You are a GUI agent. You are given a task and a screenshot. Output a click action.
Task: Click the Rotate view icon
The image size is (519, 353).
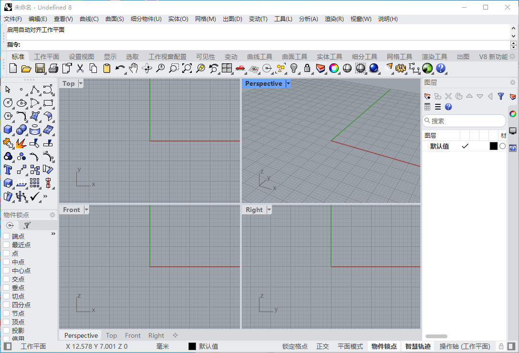[x=146, y=69]
